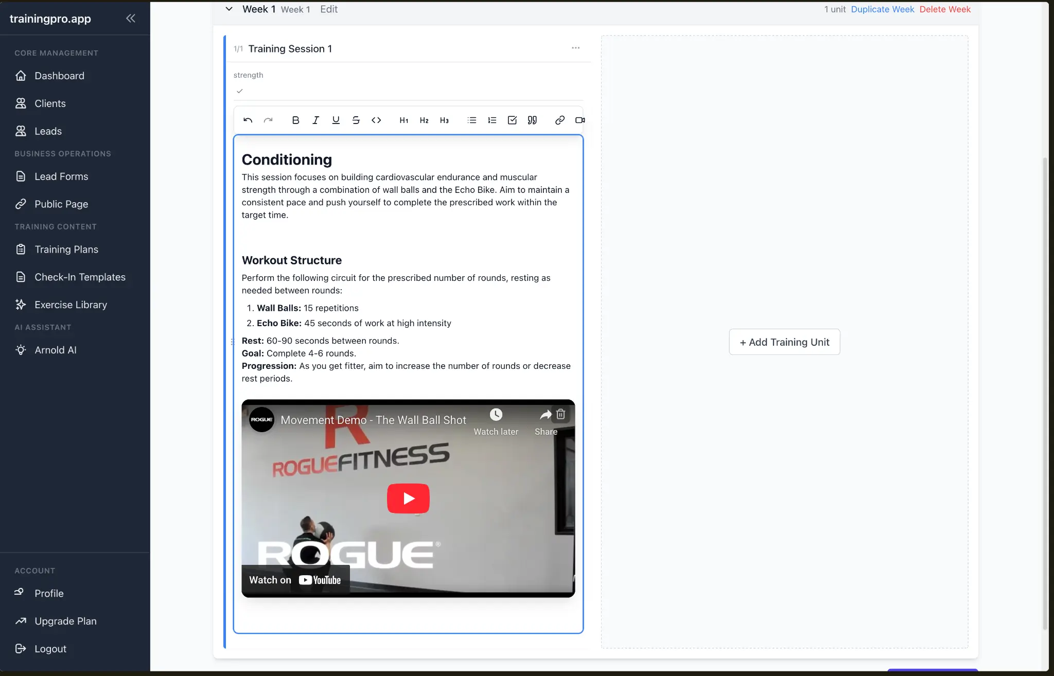Viewport: 1054px width, 676px height.
Task: Play the Wall Ball Shot video
Action: [408, 498]
